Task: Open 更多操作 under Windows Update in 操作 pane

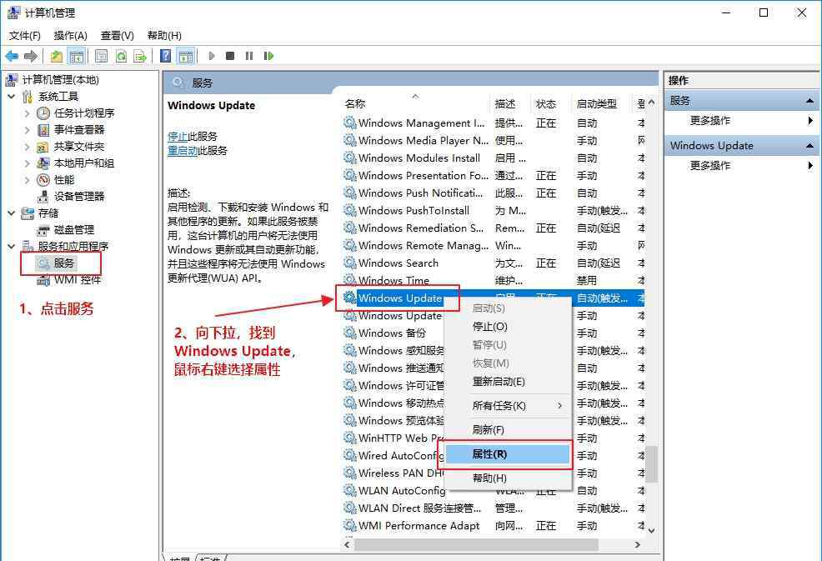Action: (709, 166)
